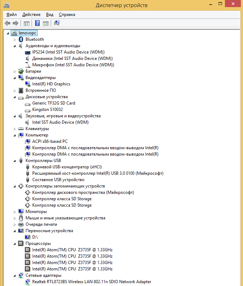243x286 pixels.
Task: Show the console tree toolbar button
Action: [27, 23]
